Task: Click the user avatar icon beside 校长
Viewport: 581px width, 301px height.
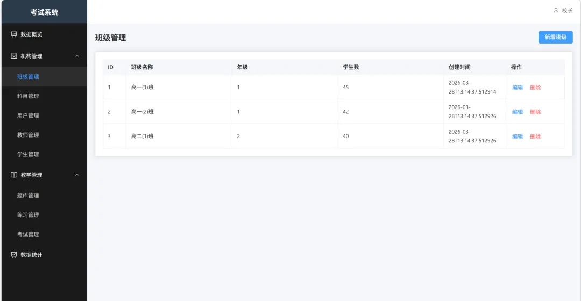Action: point(556,10)
